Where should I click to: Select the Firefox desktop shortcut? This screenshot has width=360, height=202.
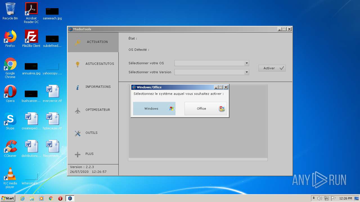pyautogui.click(x=10, y=39)
